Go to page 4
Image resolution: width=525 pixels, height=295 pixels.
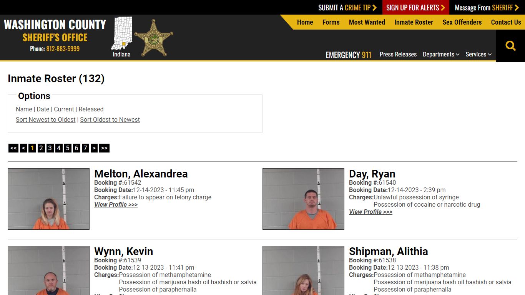[59, 148]
